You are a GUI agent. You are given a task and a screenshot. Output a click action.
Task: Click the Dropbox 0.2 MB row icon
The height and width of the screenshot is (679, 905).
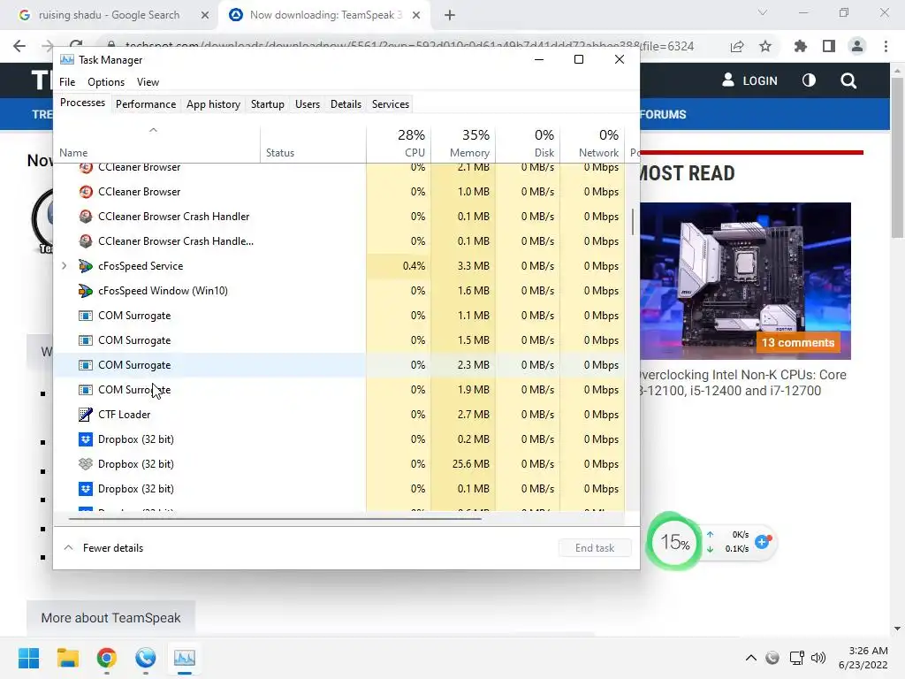click(86, 439)
